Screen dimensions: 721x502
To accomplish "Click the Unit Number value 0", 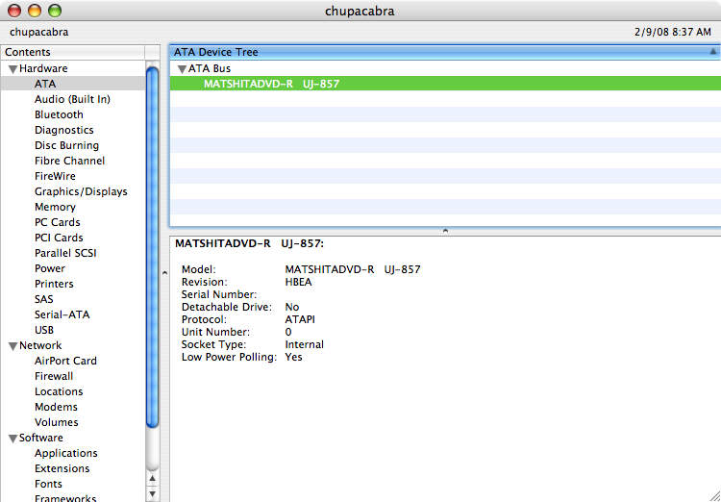I will (x=288, y=332).
